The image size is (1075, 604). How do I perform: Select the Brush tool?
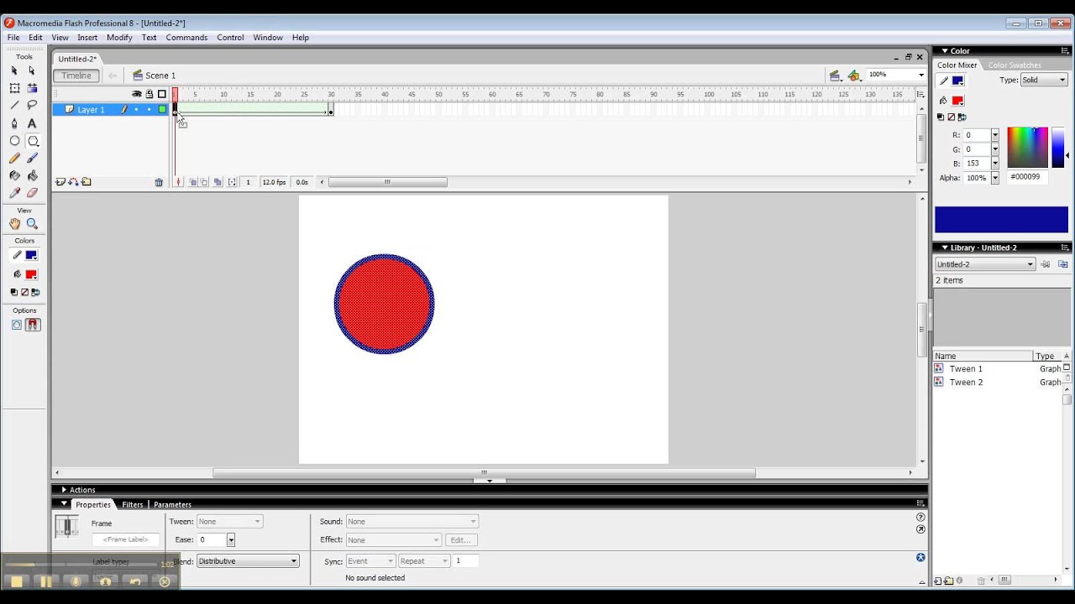click(x=32, y=159)
